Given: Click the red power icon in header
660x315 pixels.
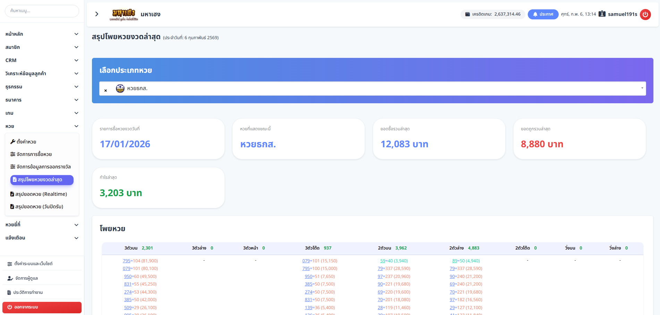Looking at the screenshot, I should click(645, 14).
